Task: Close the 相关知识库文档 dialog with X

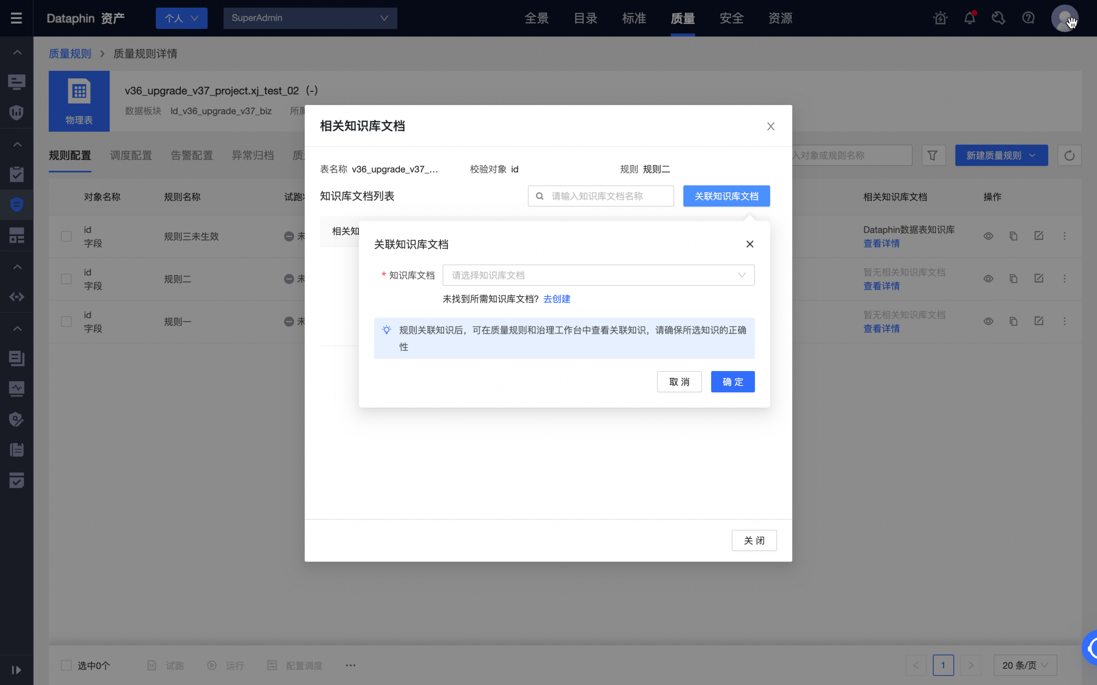Action: pos(771,126)
